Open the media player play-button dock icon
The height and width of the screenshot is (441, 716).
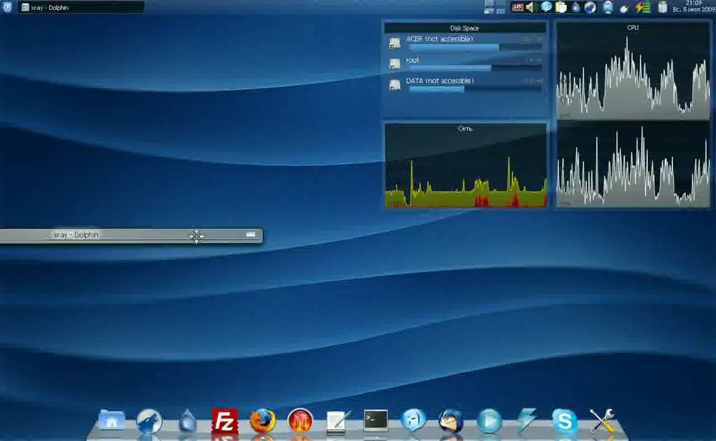click(x=489, y=420)
